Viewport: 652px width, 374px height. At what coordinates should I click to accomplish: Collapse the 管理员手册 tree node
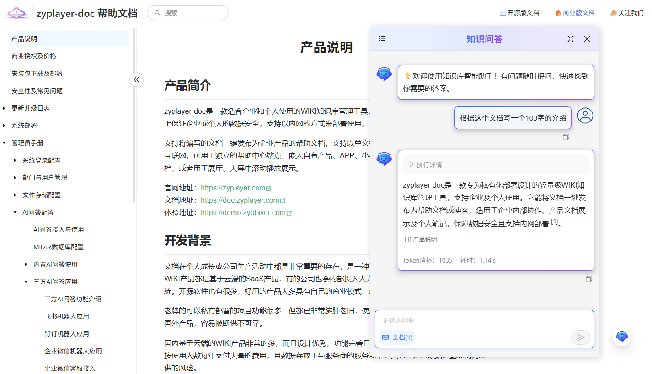(x=4, y=143)
